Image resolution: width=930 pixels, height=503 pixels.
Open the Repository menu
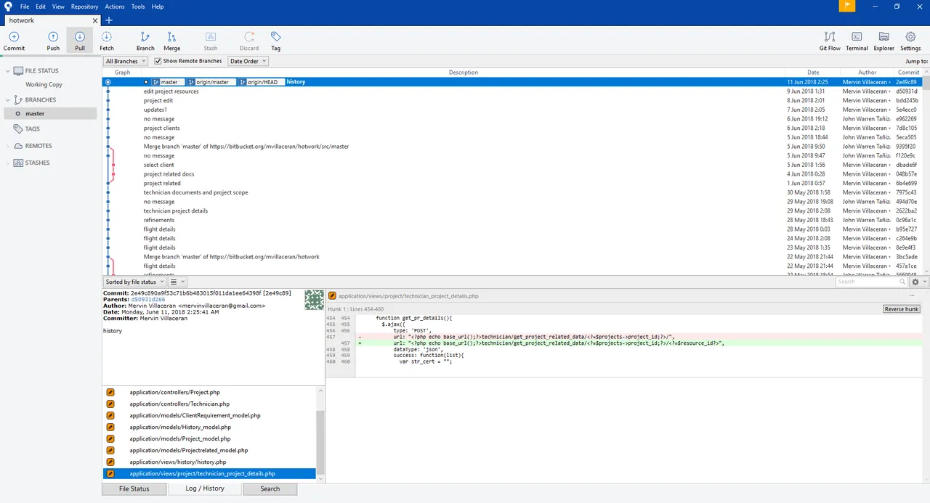point(85,7)
